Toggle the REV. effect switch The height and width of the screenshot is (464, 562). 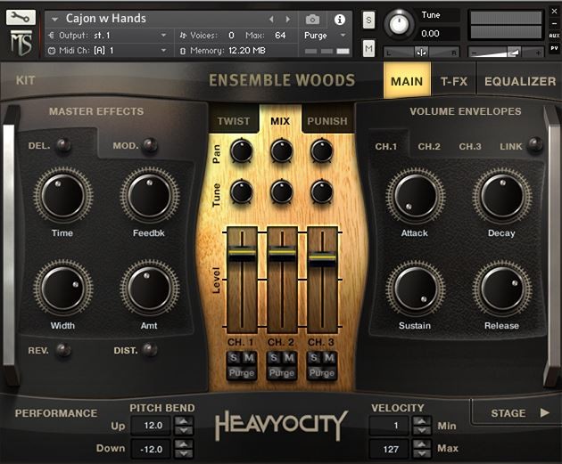[x=64, y=349]
